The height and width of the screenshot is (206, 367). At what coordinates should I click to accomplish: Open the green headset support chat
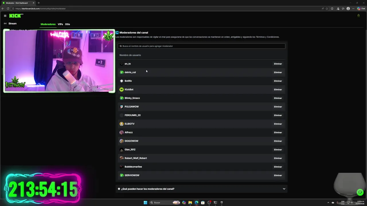pyautogui.click(x=360, y=192)
